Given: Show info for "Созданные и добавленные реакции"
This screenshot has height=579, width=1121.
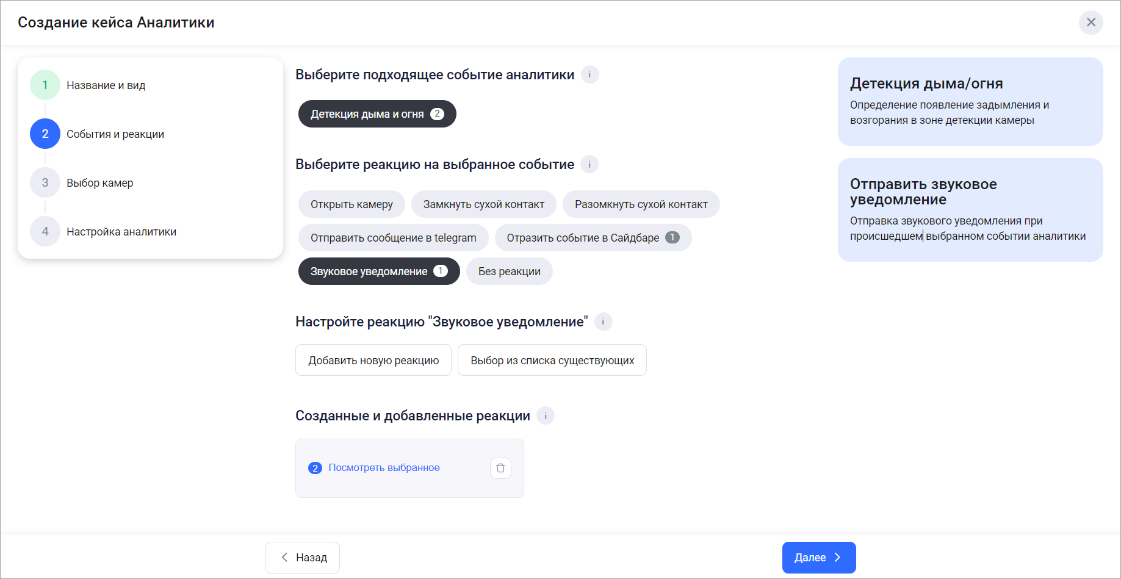Looking at the screenshot, I should tap(546, 415).
